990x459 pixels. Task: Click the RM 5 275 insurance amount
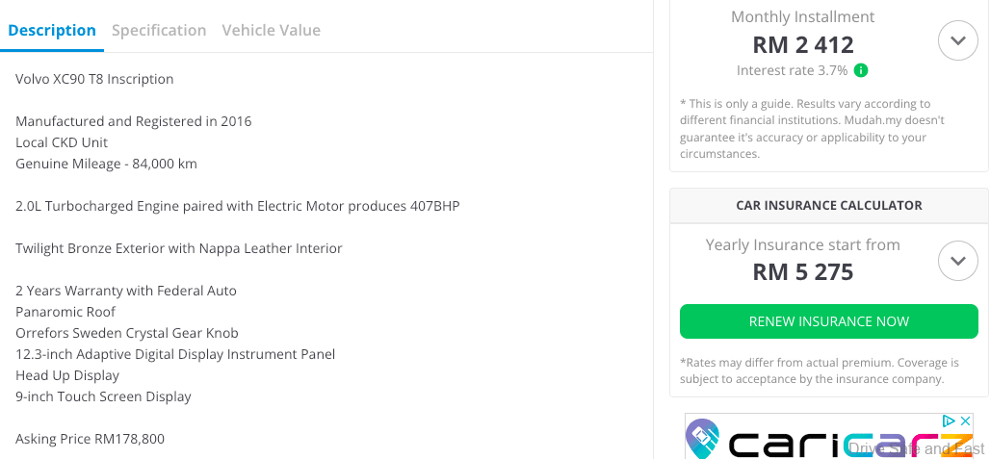tap(802, 271)
